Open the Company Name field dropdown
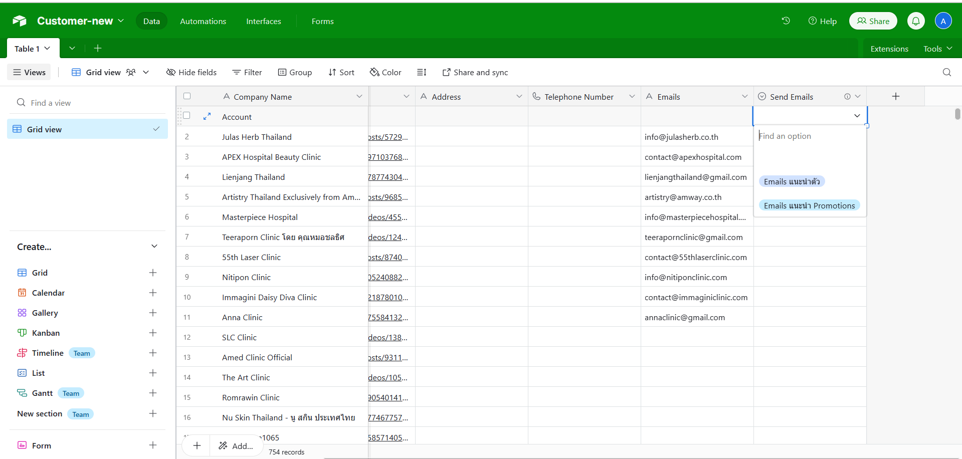 (x=359, y=96)
